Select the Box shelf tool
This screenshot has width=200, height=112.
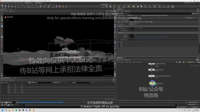pyautogui.click(x=2, y=7)
